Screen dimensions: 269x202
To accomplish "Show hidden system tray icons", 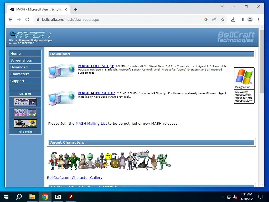I will (x=222, y=197).
